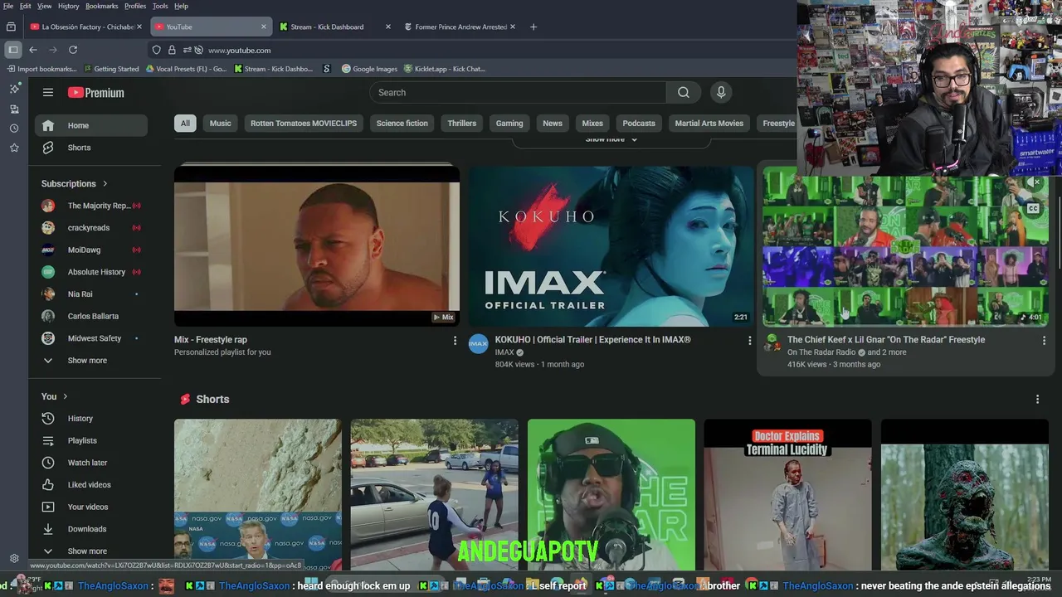1062x597 pixels.
Task: Open Vocal Presets (FL) bookmark
Action: [x=186, y=69]
